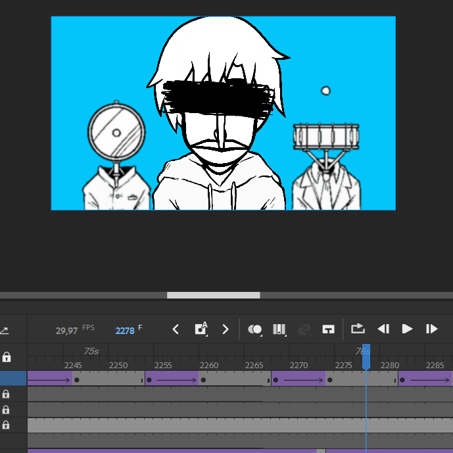Click the lock icon in layer header
This screenshot has height=453, width=453.
tap(7, 357)
